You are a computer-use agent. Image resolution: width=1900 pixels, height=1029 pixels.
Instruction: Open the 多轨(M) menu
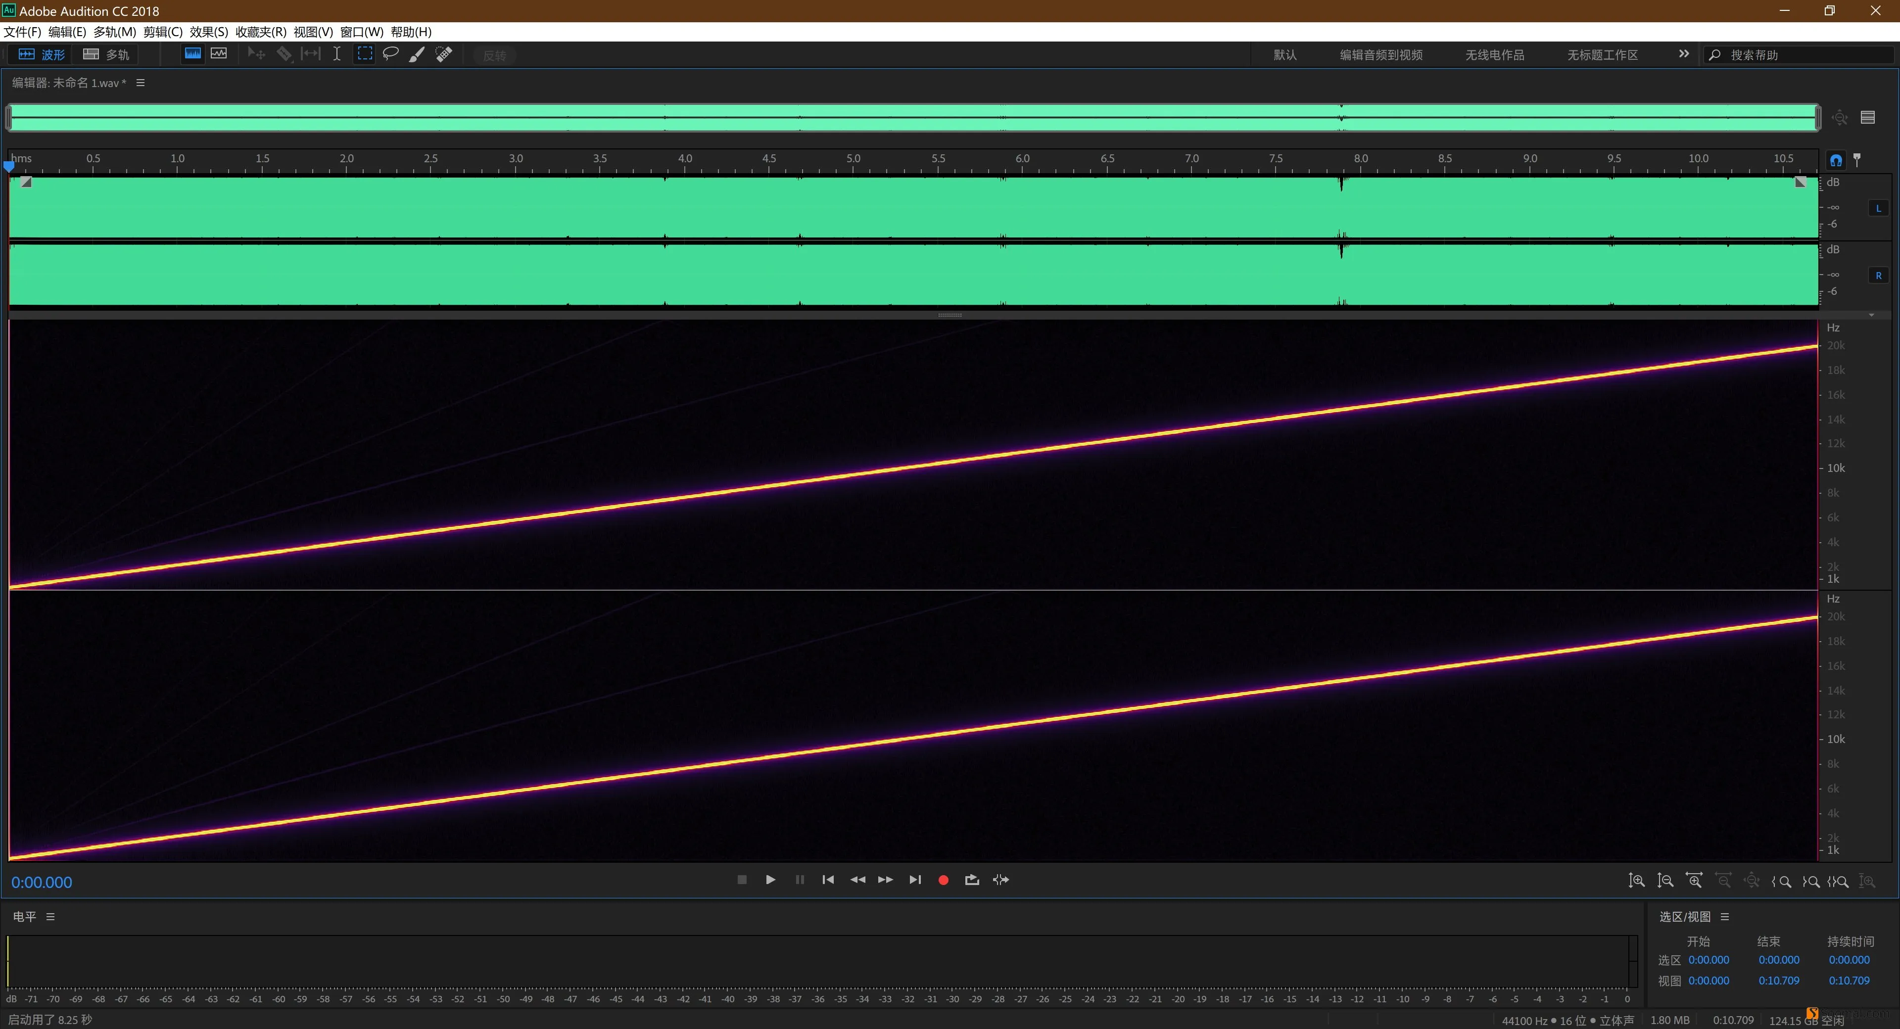pyautogui.click(x=114, y=32)
